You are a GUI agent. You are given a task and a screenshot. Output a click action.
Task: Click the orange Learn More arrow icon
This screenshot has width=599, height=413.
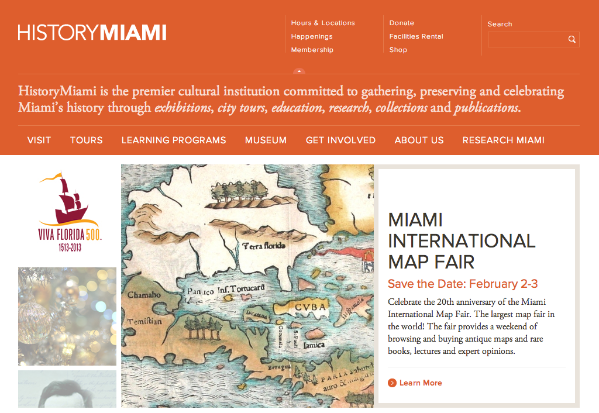[x=392, y=383]
